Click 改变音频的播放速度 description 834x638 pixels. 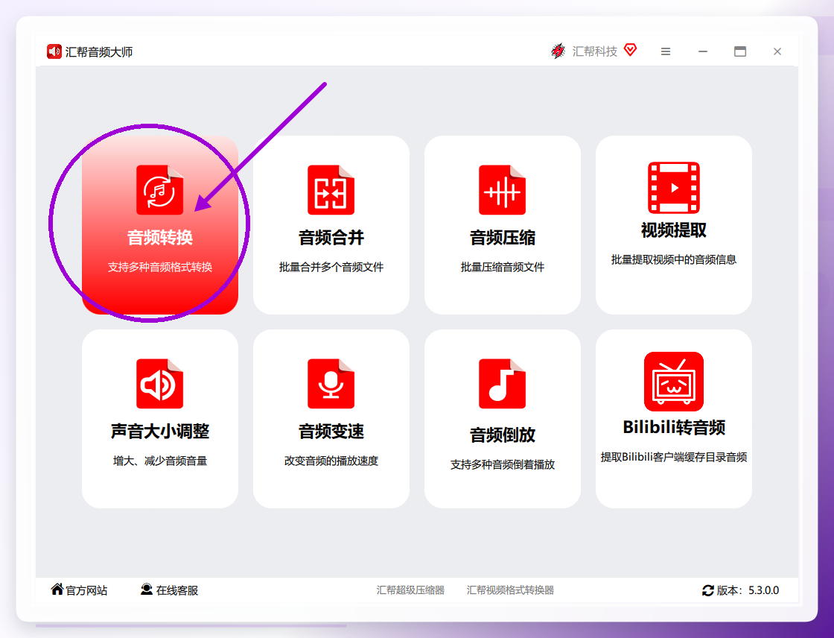[x=331, y=461]
